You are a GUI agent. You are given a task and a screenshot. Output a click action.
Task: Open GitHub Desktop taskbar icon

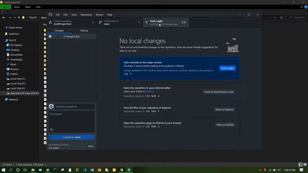(129, 170)
